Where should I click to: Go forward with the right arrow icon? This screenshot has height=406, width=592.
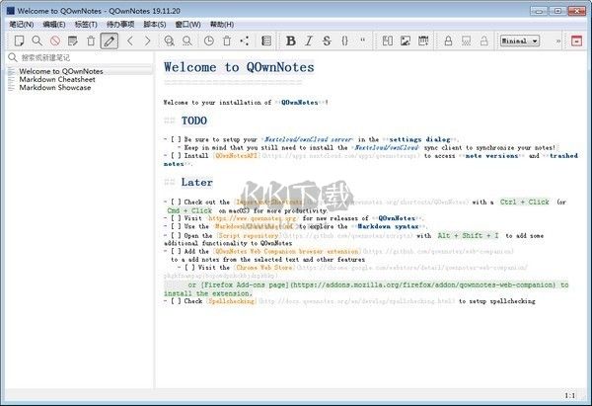pos(148,41)
